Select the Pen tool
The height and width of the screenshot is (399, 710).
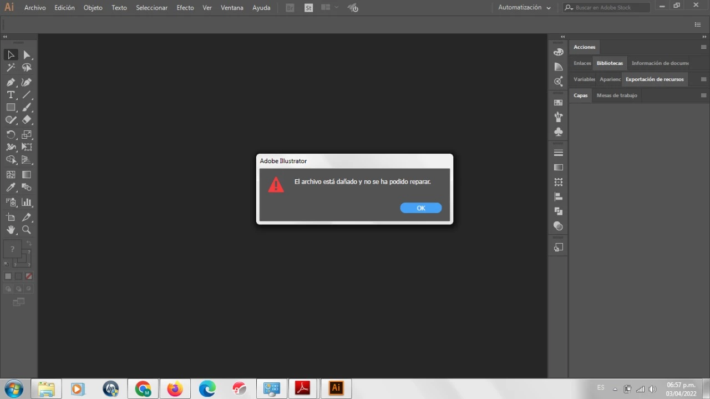(11, 82)
